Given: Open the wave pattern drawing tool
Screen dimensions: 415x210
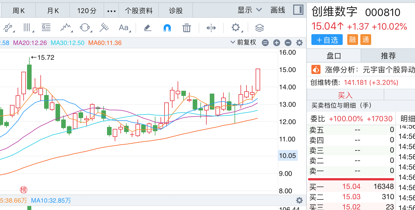Looking at the screenshot, I should [x=66, y=28].
